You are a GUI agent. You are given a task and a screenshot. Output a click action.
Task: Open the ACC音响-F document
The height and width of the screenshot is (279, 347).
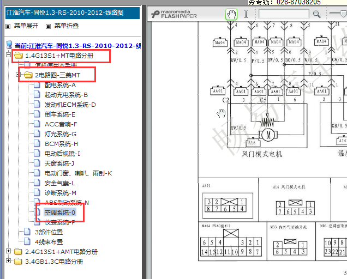click(61, 124)
